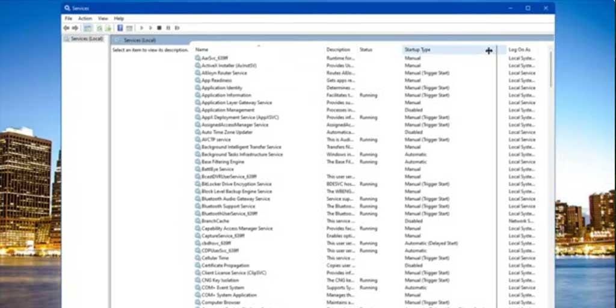Click the gear icon beside BattlEye Service
616x308 pixels.
[x=198, y=169]
